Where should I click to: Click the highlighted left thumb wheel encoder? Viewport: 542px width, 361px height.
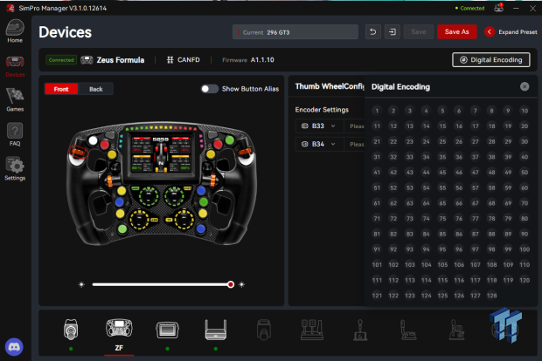(x=78, y=152)
